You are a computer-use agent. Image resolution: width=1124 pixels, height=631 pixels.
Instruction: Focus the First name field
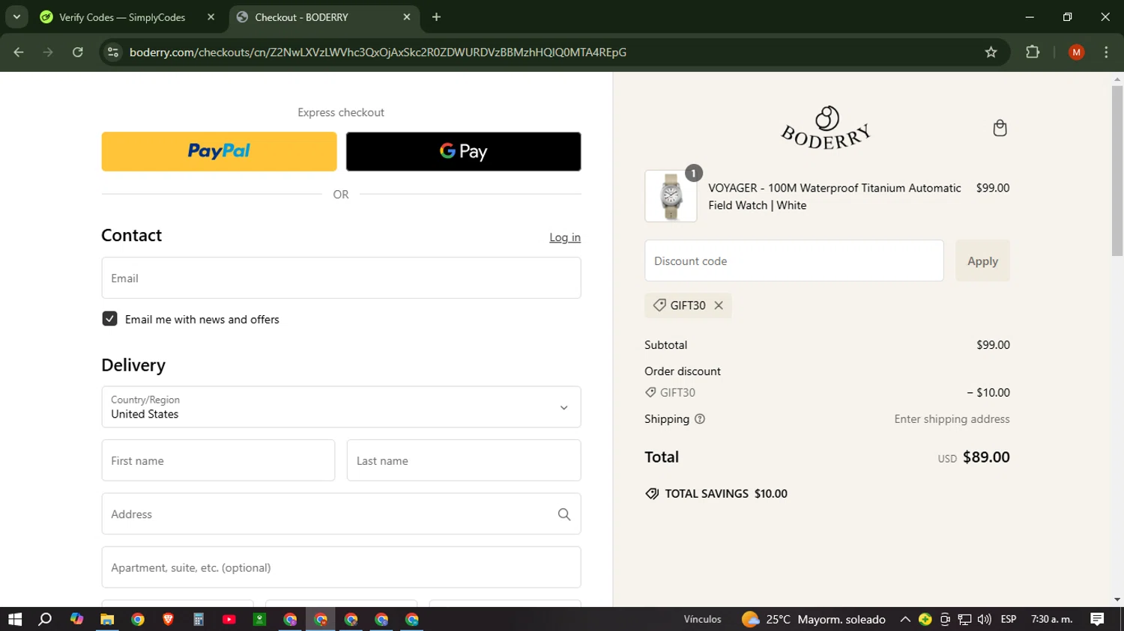click(x=218, y=460)
